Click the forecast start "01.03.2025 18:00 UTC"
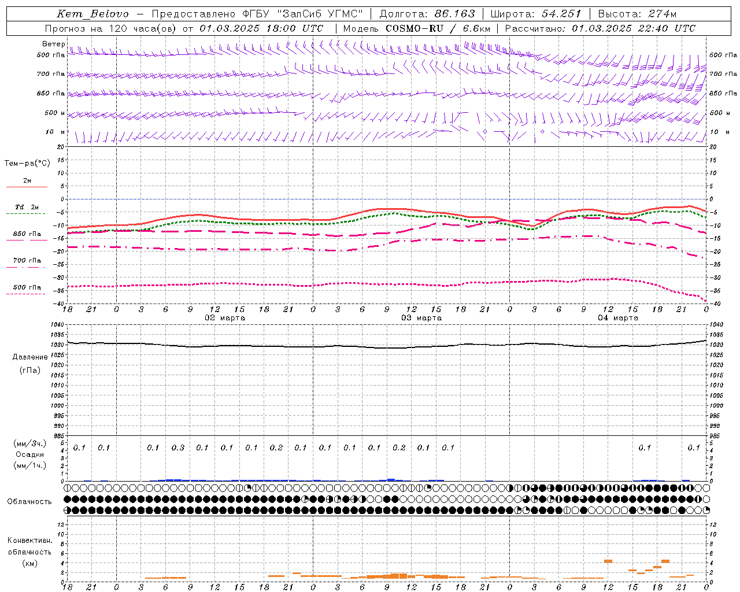Viewport: 740px width, 592px height. point(261,28)
